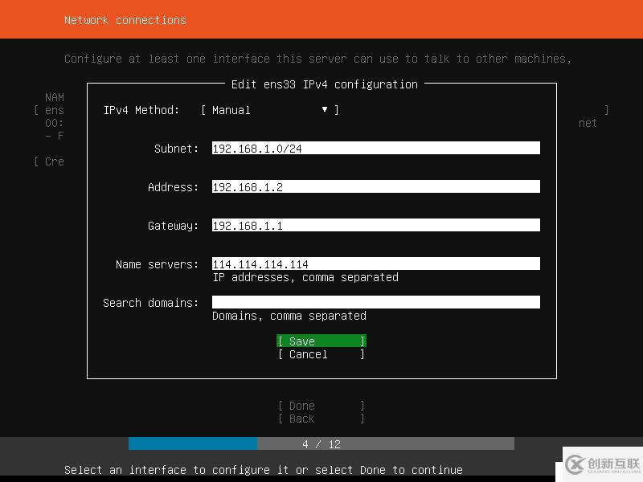Click the 'Address:' label
Image resolution: width=643 pixels, height=482 pixels.
click(x=173, y=187)
